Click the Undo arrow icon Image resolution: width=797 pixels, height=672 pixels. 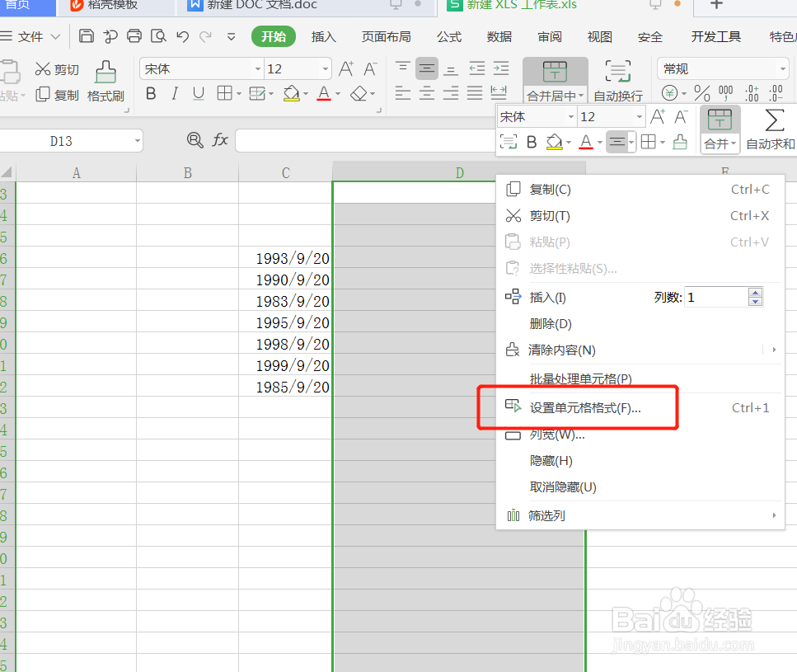coord(182,36)
